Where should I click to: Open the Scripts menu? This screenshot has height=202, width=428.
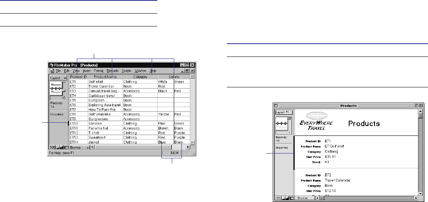click(127, 71)
